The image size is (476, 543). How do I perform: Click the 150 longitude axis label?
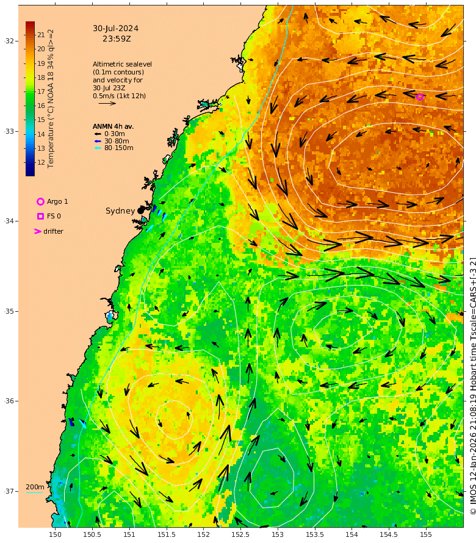(x=55, y=534)
